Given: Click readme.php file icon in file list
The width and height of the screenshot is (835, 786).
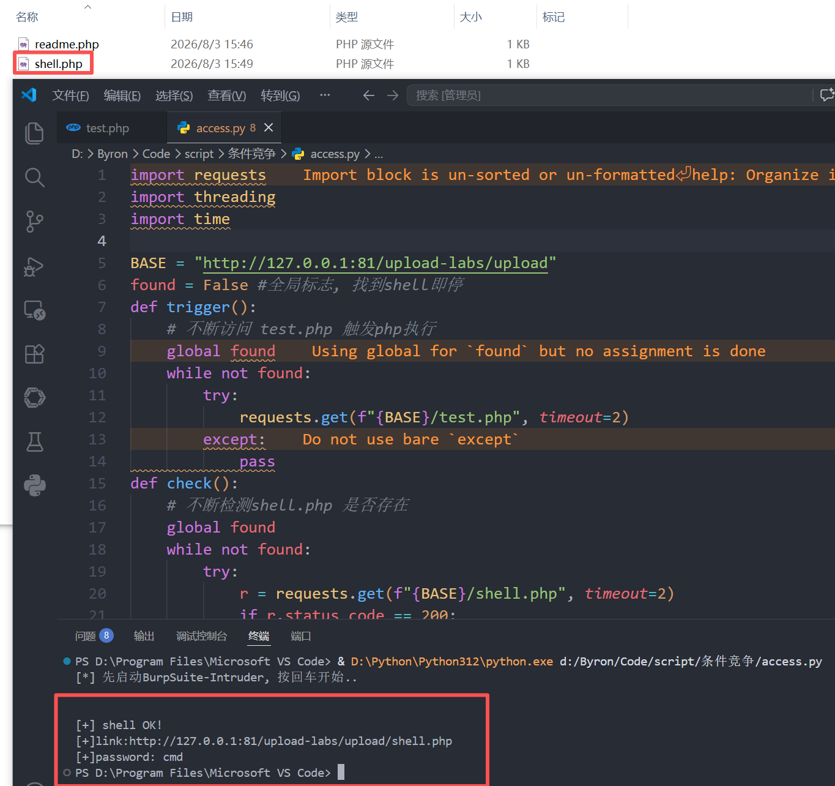Looking at the screenshot, I should pos(23,44).
